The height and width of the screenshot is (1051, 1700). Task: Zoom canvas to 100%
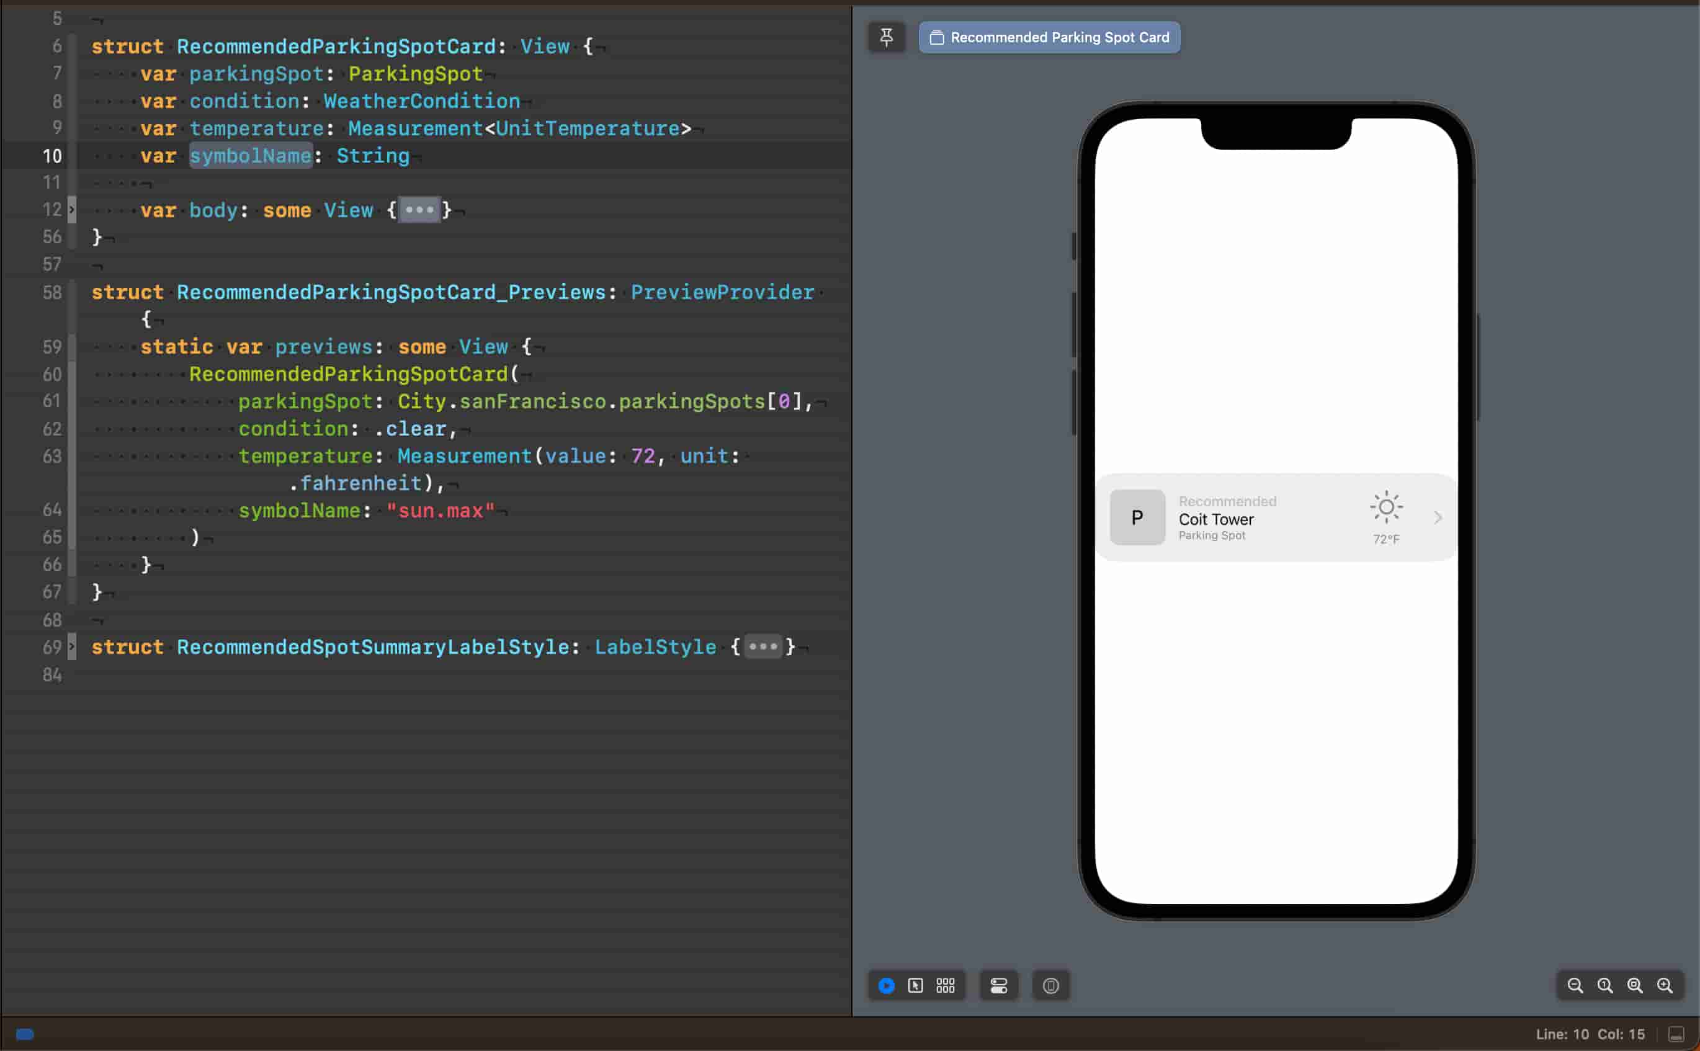point(1605,985)
